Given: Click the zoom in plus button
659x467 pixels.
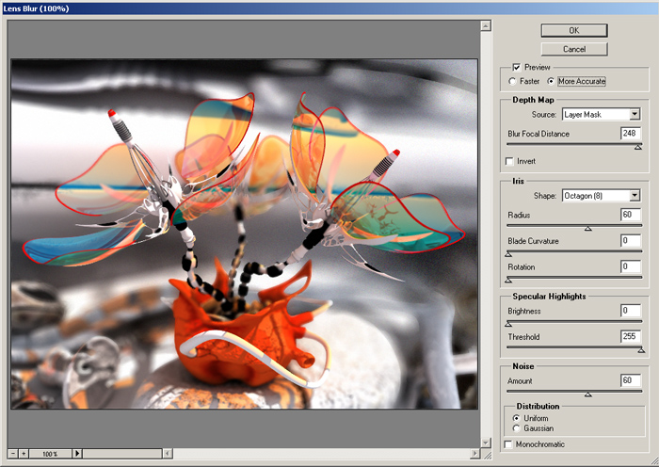Looking at the screenshot, I should 24,454.
